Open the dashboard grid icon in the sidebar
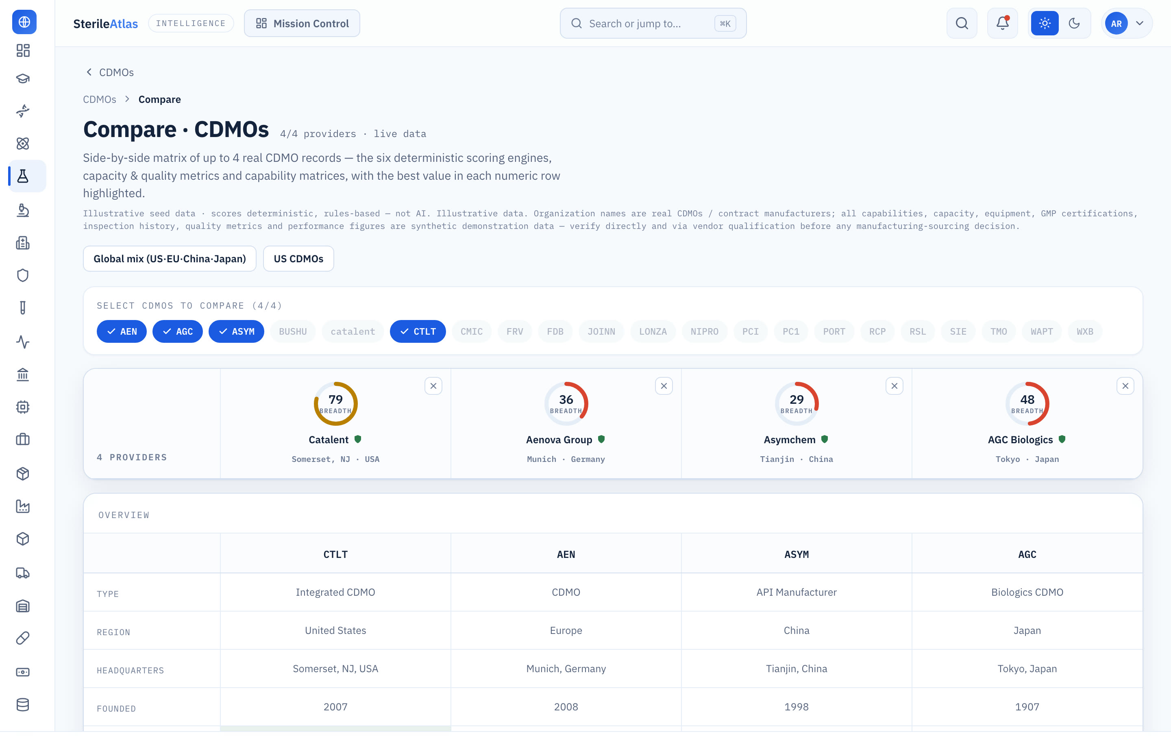This screenshot has width=1171, height=736. click(x=23, y=50)
